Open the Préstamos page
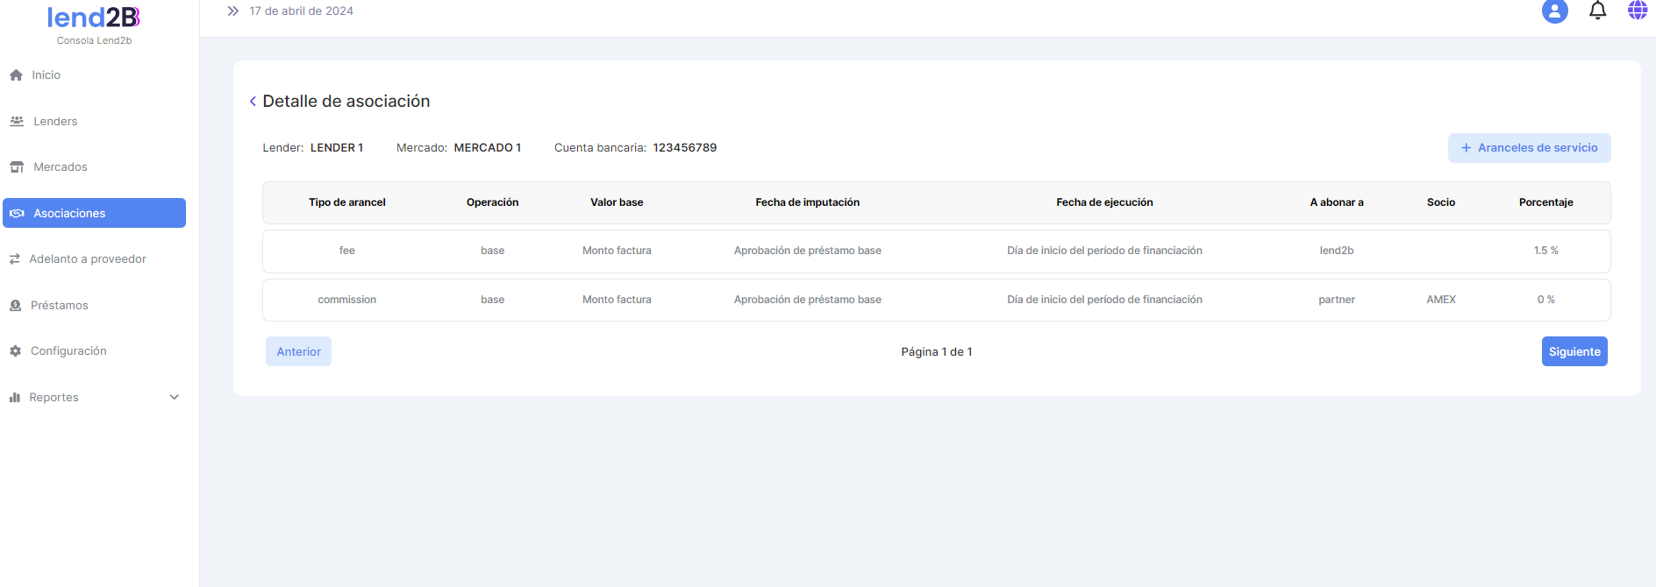Viewport: 1656px width, 587px height. (x=59, y=306)
